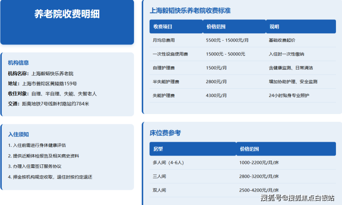Screen dimensions: 342x205
Task: Click the price 1500元/月
Action: click(x=216, y=68)
